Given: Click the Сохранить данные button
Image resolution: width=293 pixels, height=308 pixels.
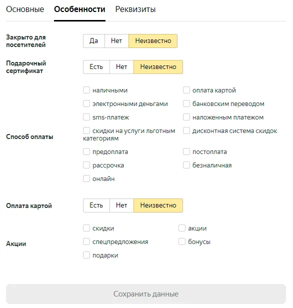Looking at the screenshot, I should (x=146, y=294).
